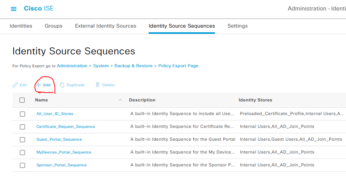
Task: Click the Duplicate clipboard icon
Action: [62, 85]
